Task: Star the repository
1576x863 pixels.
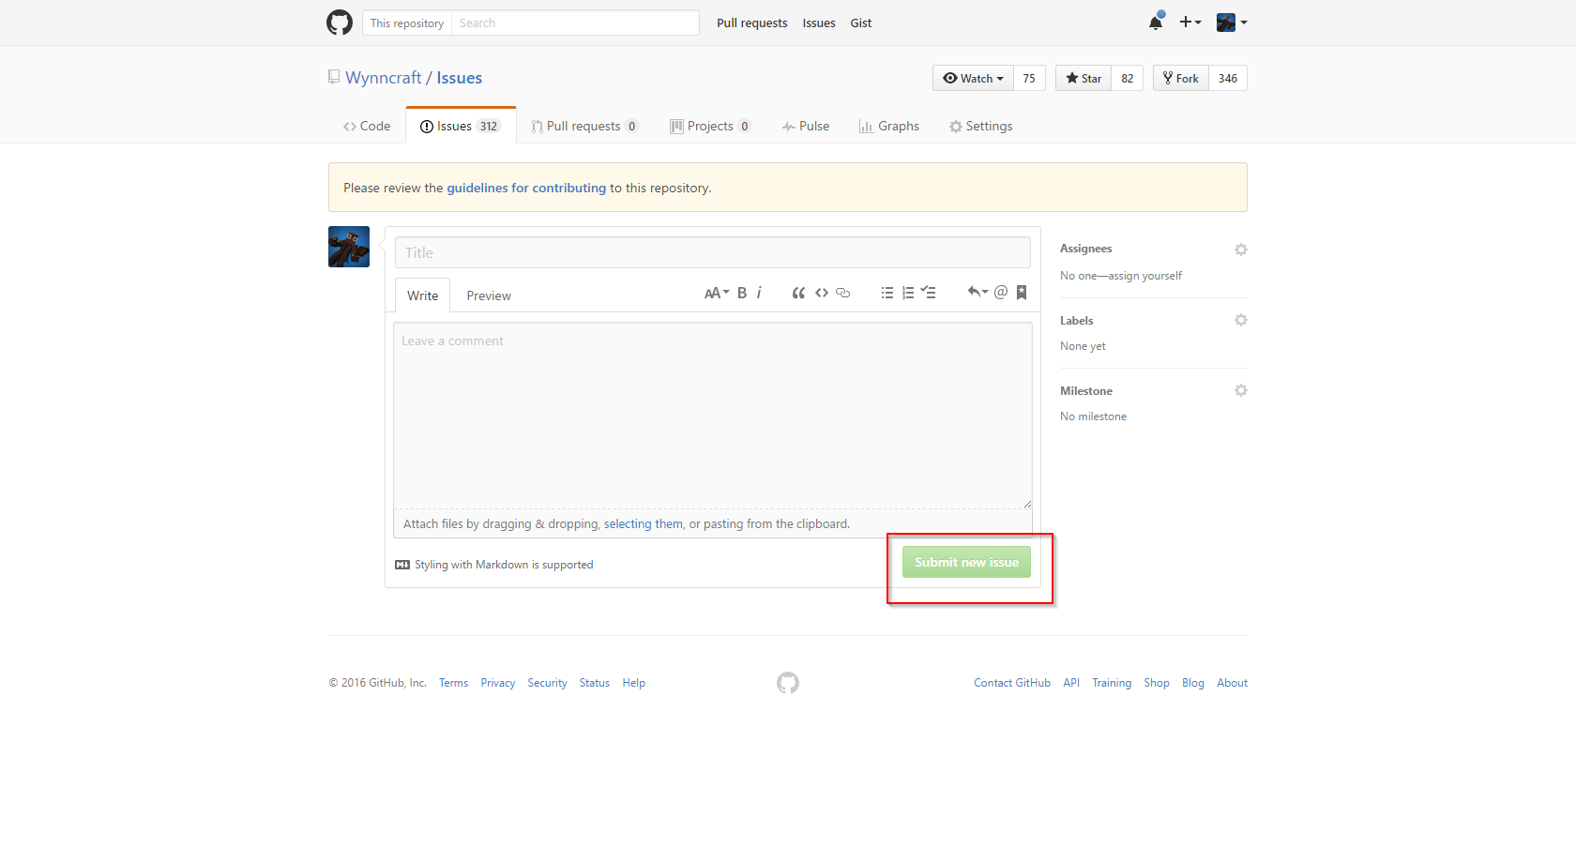Action: click(x=1083, y=78)
